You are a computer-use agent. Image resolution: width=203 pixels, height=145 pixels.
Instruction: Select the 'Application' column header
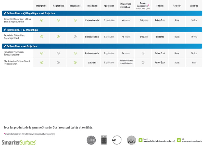pyautogui.click(x=109, y=6)
